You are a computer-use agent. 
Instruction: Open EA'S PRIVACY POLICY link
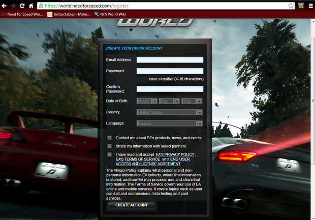click(x=175, y=154)
